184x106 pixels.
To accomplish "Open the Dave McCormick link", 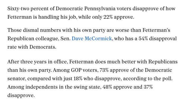I will (92, 39).
